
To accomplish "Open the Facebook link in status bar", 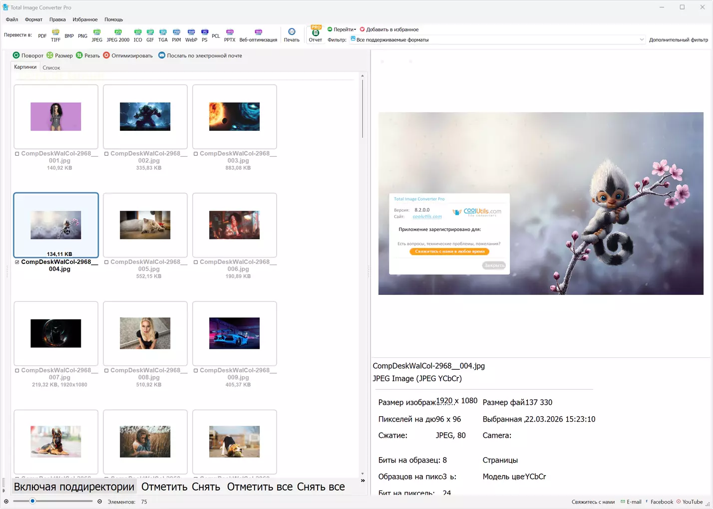I will [660, 502].
